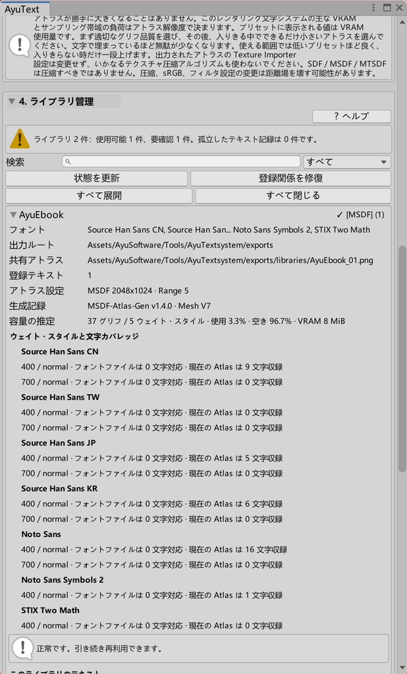Click the Noto Sans Symbols 2 heading

[x=63, y=580]
